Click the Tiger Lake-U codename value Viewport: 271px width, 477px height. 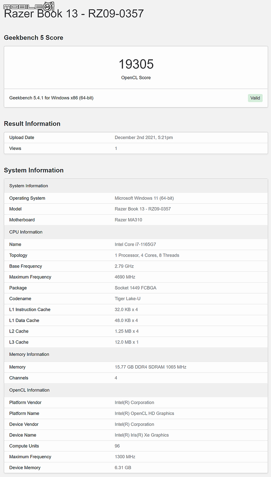click(x=128, y=299)
